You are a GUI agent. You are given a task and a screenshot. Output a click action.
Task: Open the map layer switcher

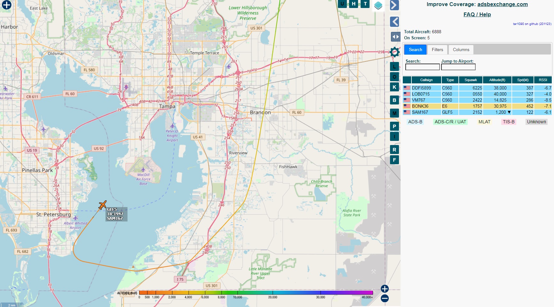(x=378, y=5)
